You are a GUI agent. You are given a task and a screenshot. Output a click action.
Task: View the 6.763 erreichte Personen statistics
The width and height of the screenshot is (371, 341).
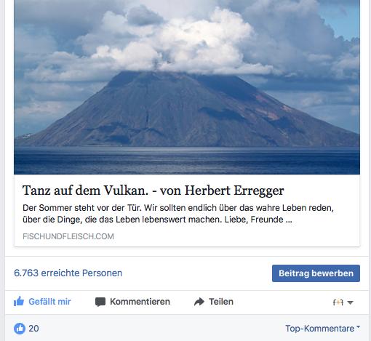68,273
